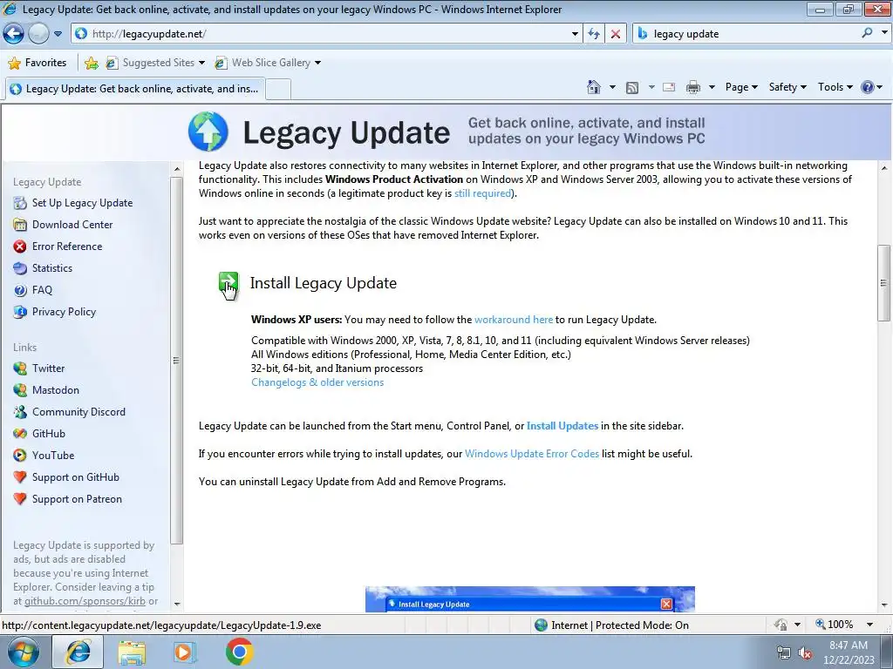This screenshot has width=893, height=669.
Task: Click the Protected Mode status text
Action: (620, 625)
